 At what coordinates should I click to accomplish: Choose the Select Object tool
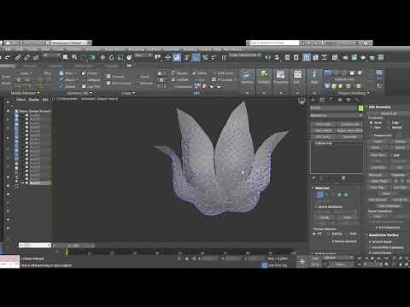click(x=66, y=57)
